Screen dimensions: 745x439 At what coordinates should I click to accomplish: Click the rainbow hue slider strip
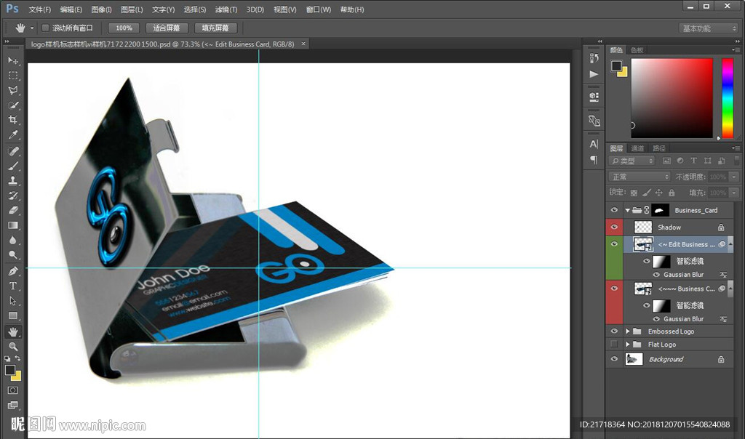click(728, 98)
